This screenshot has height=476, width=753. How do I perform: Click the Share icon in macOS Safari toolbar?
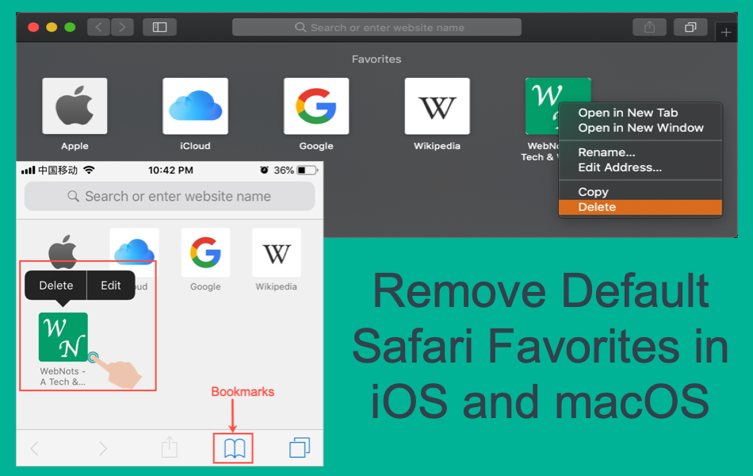tap(649, 27)
